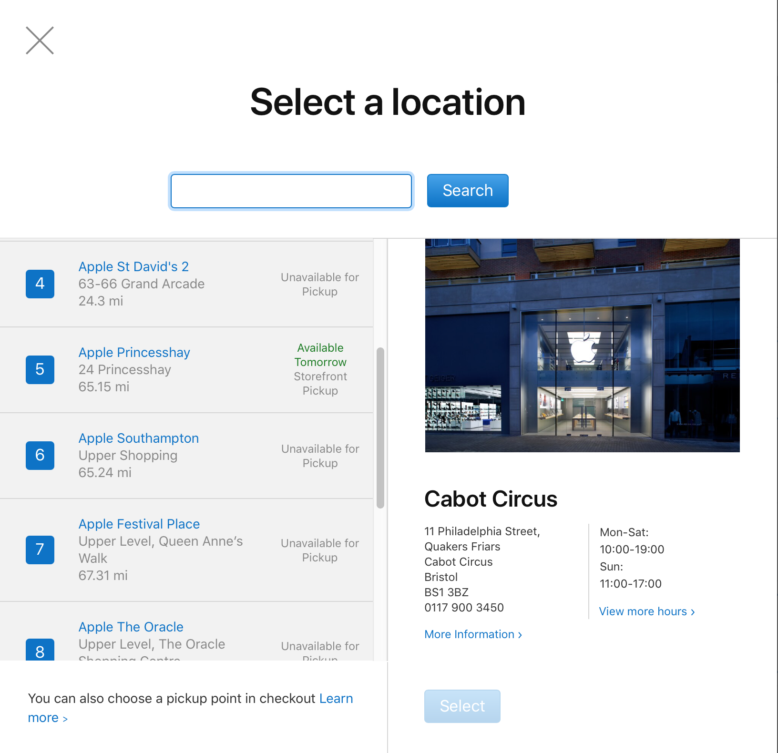This screenshot has width=778, height=753.
Task: Click Unavailable for Pickup next to Festival Place
Action: [320, 550]
